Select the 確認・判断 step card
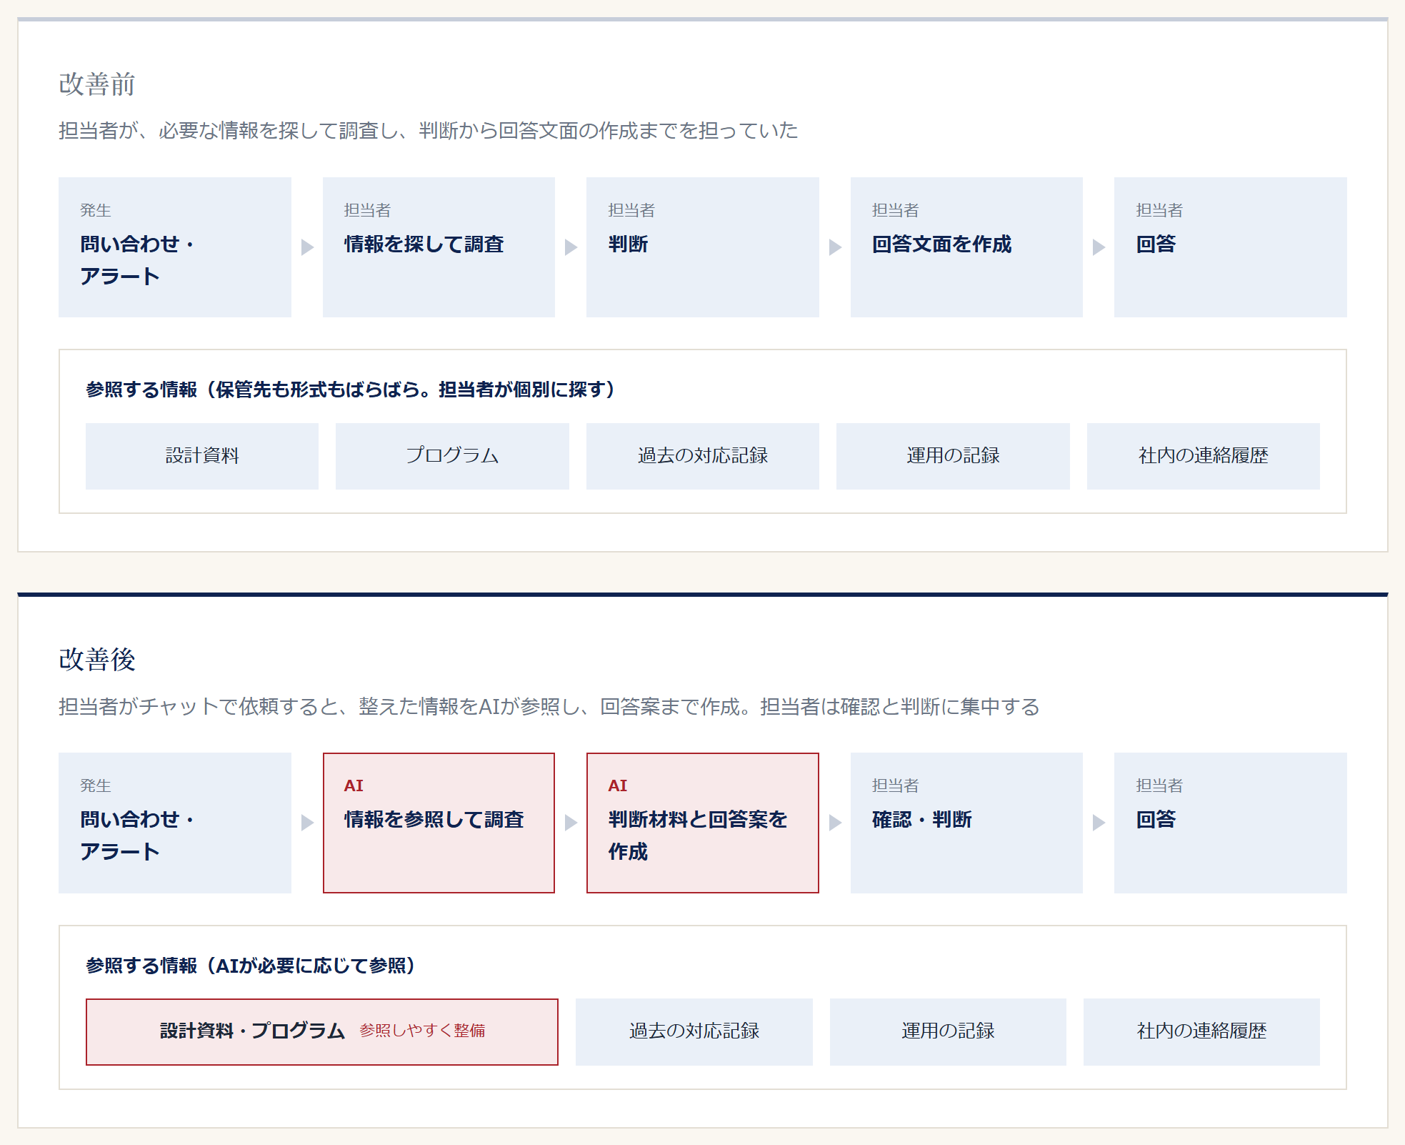 point(966,823)
